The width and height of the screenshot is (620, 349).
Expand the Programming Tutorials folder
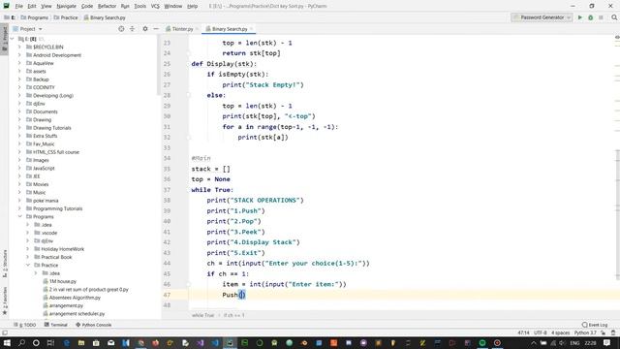19,208
